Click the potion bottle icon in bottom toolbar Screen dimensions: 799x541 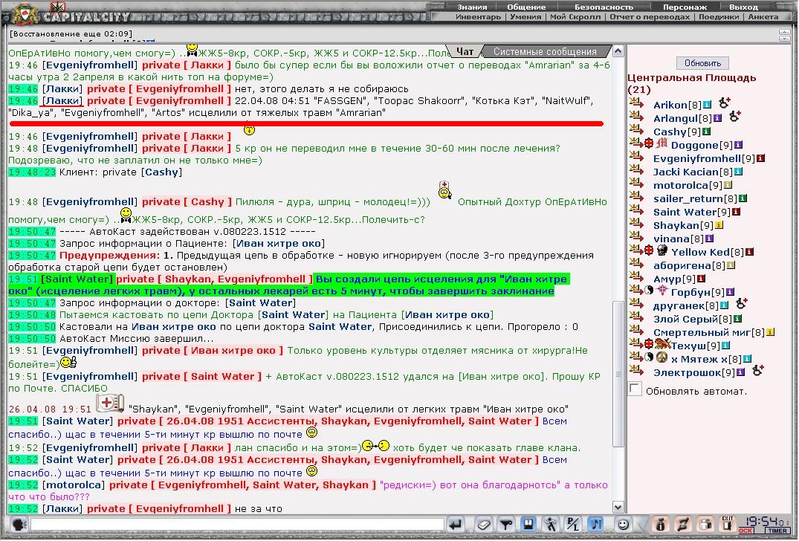click(661, 524)
